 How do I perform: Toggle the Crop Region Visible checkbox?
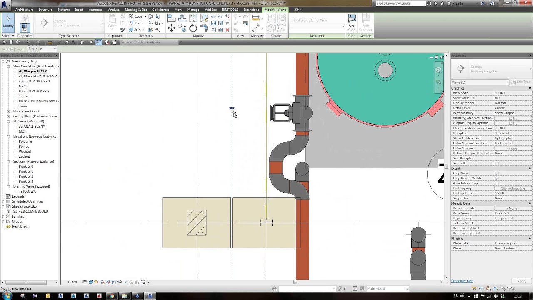(x=496, y=178)
